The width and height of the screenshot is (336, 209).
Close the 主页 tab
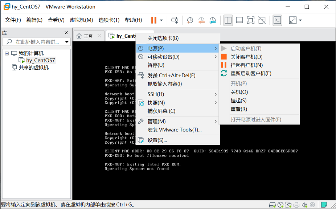click(x=99, y=36)
